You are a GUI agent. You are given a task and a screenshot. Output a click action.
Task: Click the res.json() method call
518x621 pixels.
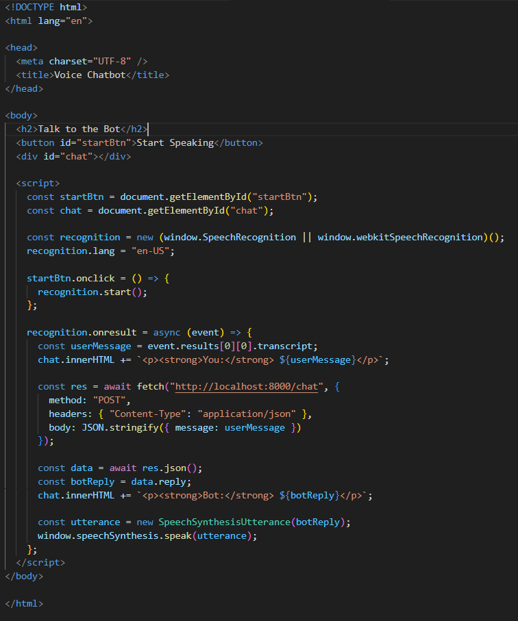click(173, 468)
